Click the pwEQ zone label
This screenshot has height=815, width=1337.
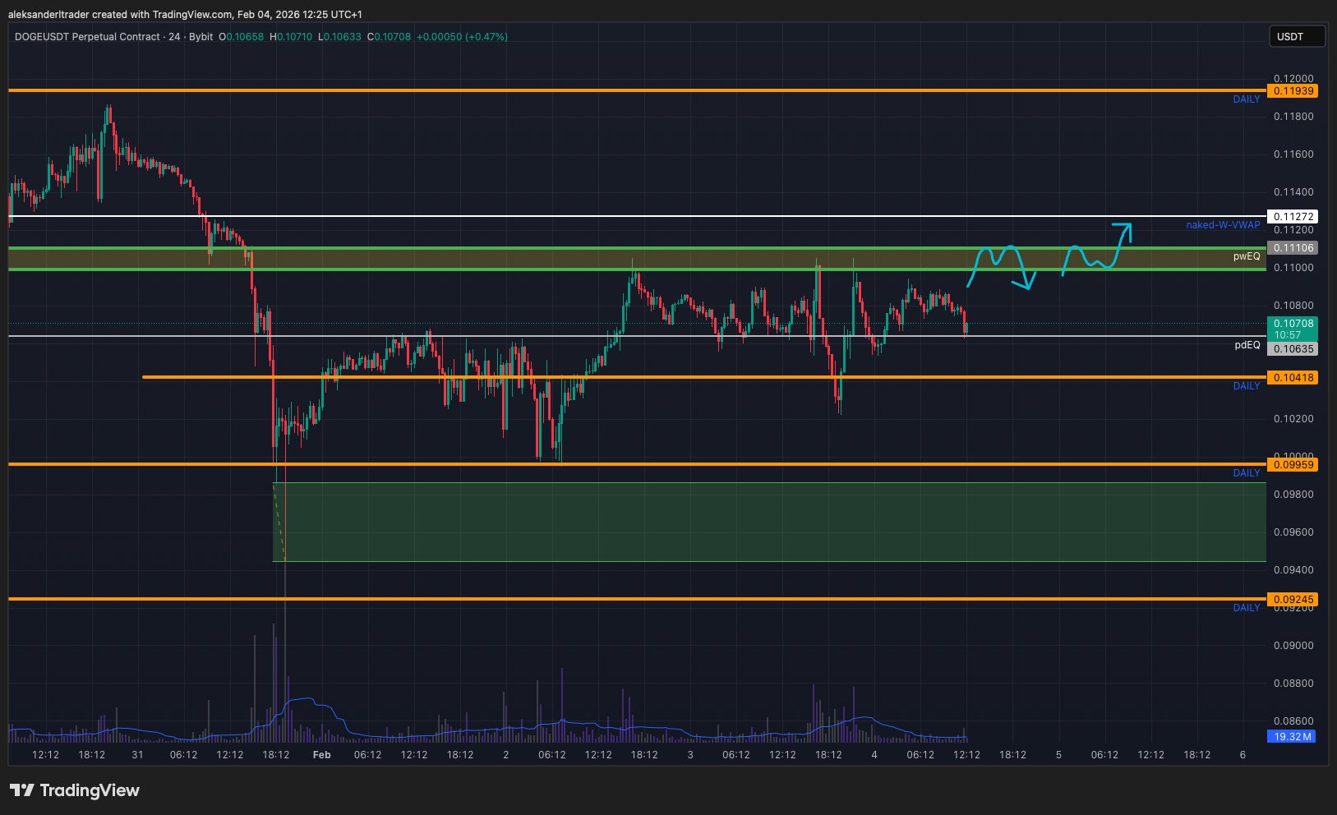(1247, 256)
